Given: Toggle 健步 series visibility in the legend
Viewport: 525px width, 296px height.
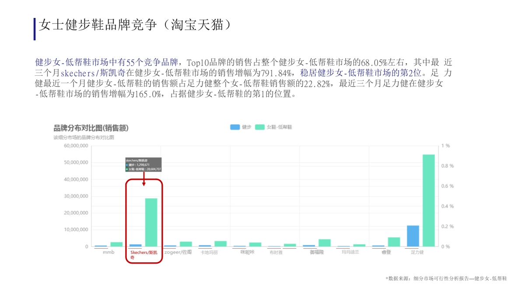Looking at the screenshot, I should pyautogui.click(x=239, y=127).
